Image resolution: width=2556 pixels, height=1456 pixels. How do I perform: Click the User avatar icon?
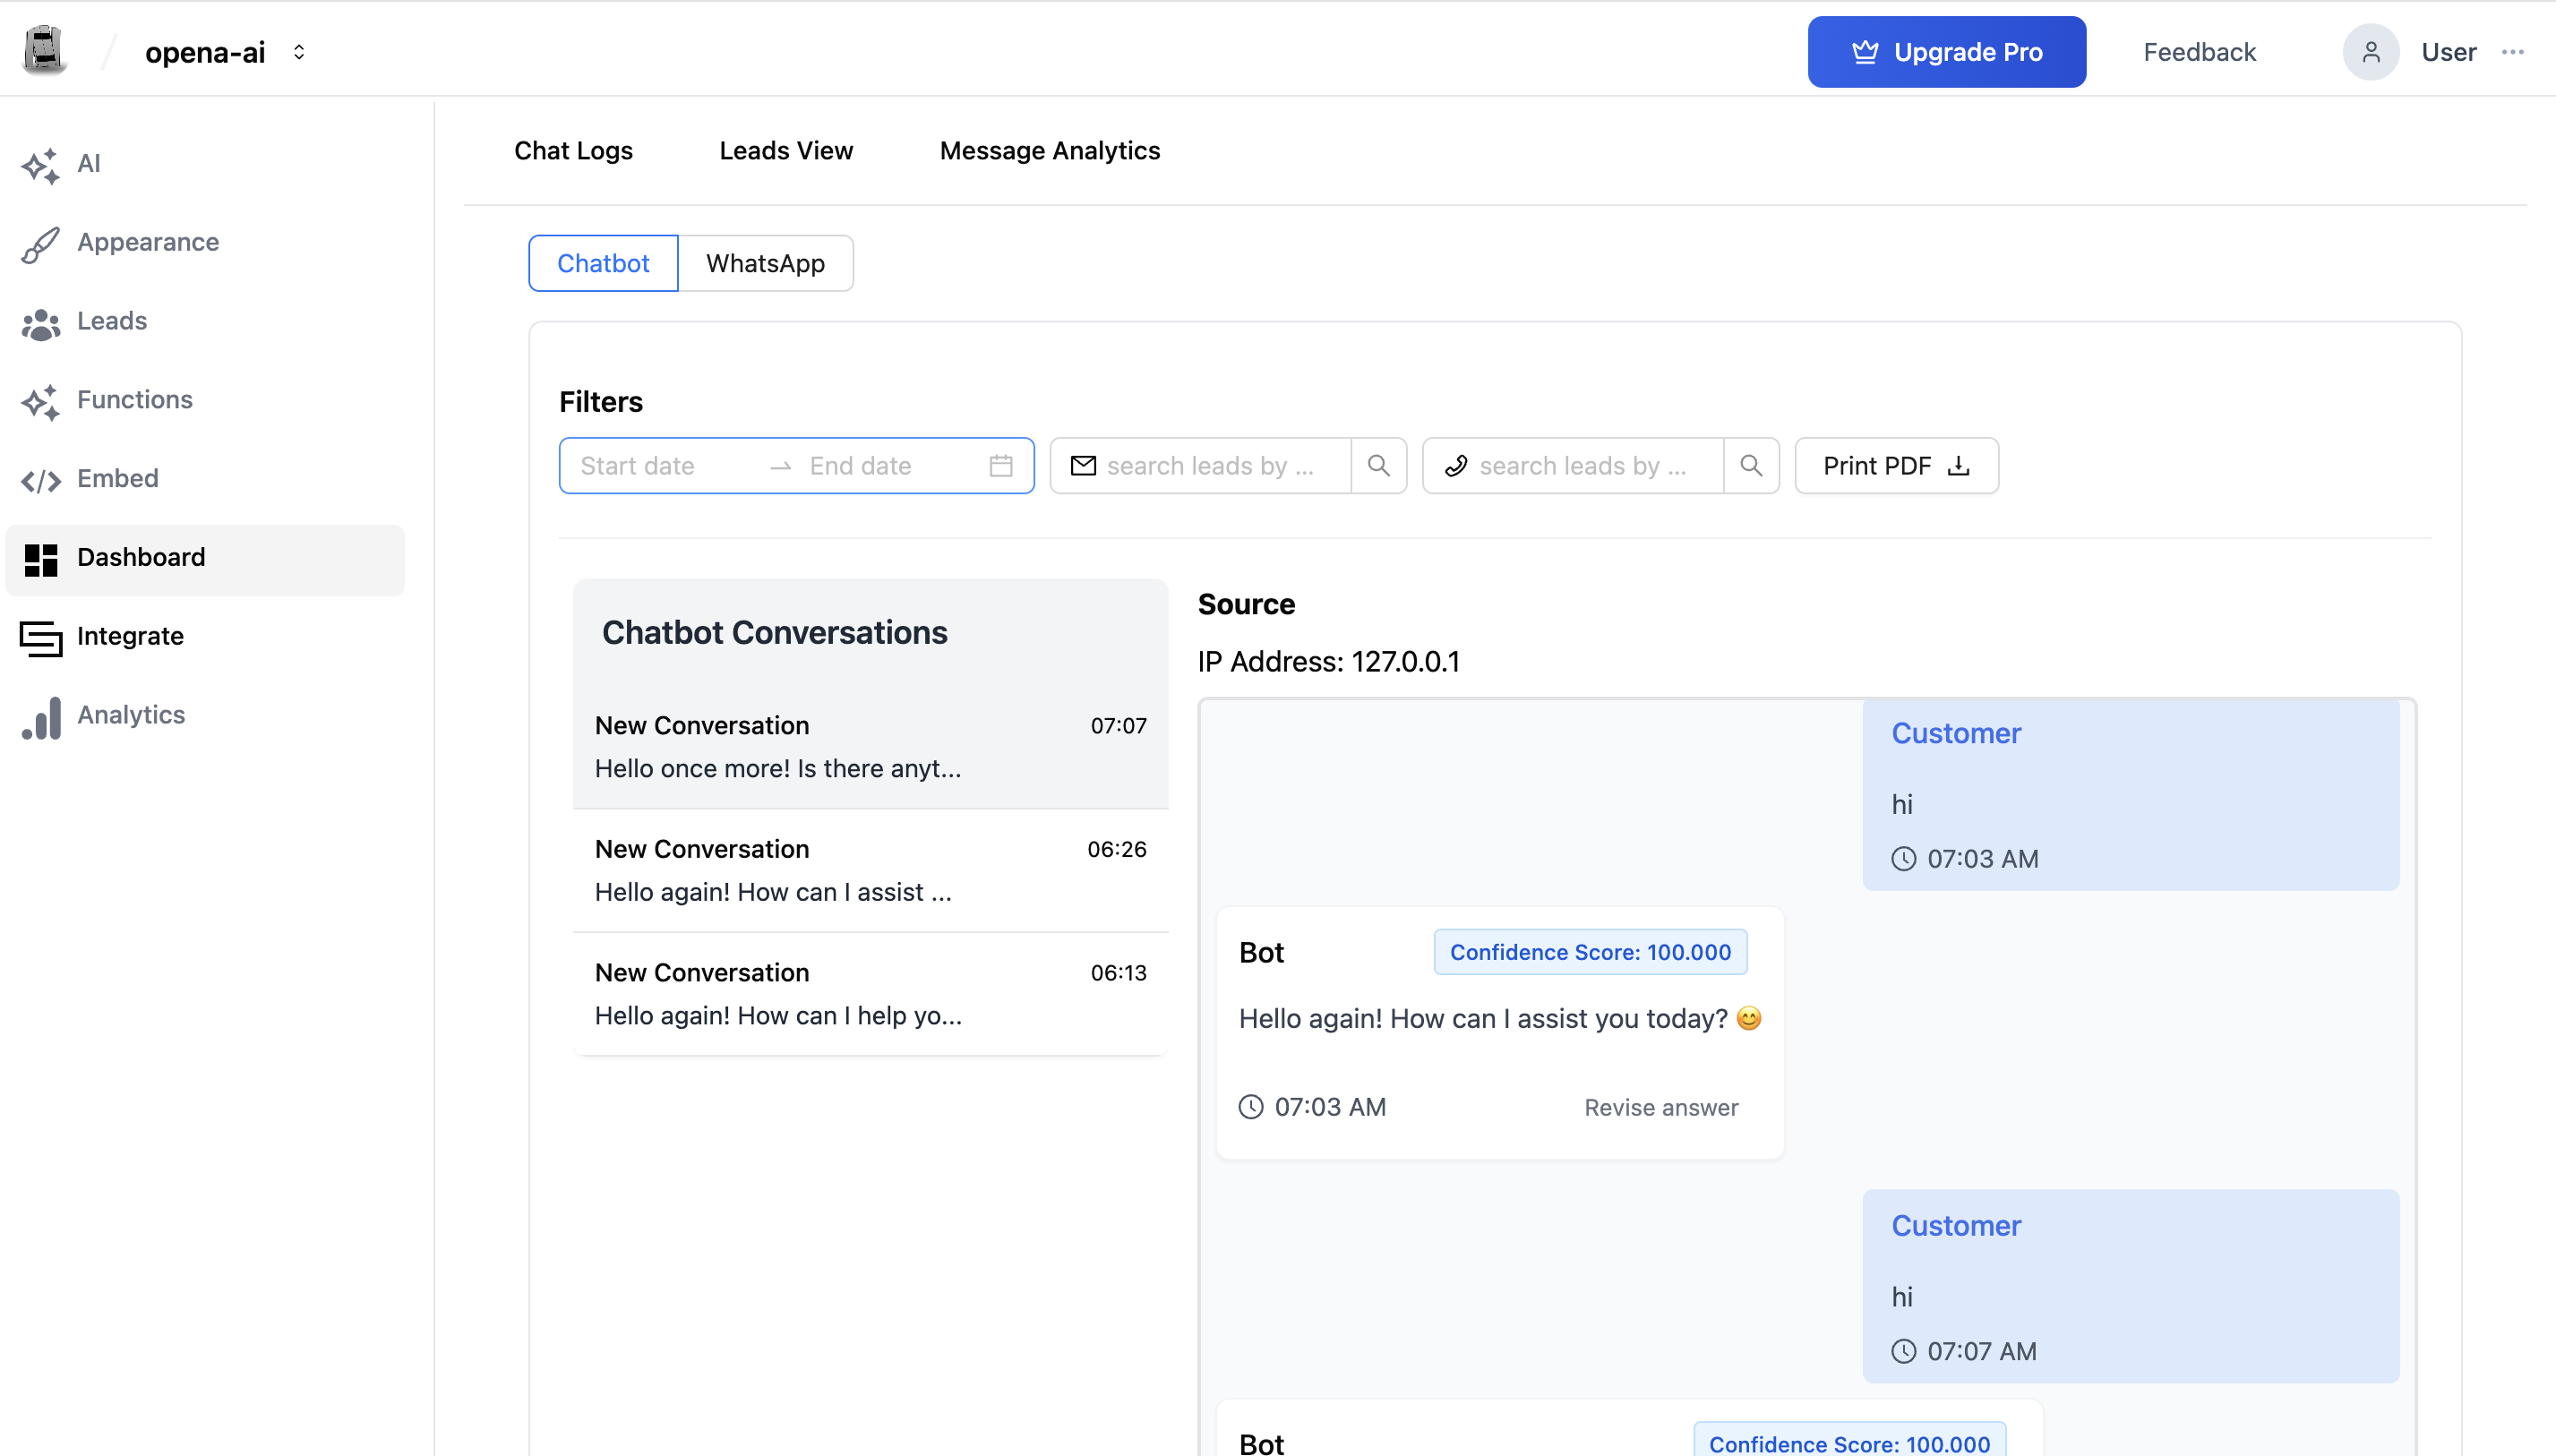click(x=2371, y=52)
